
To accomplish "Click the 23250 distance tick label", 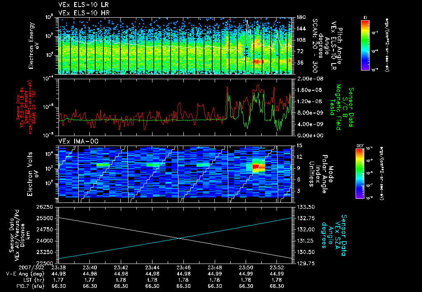I will point(45,252).
